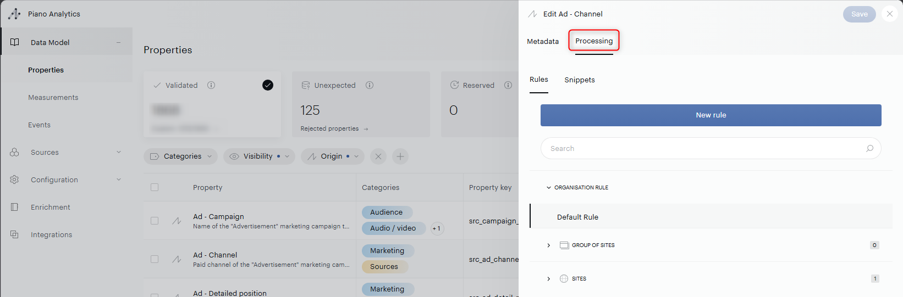Click the add filter plus icon
The width and height of the screenshot is (903, 297).
point(400,156)
